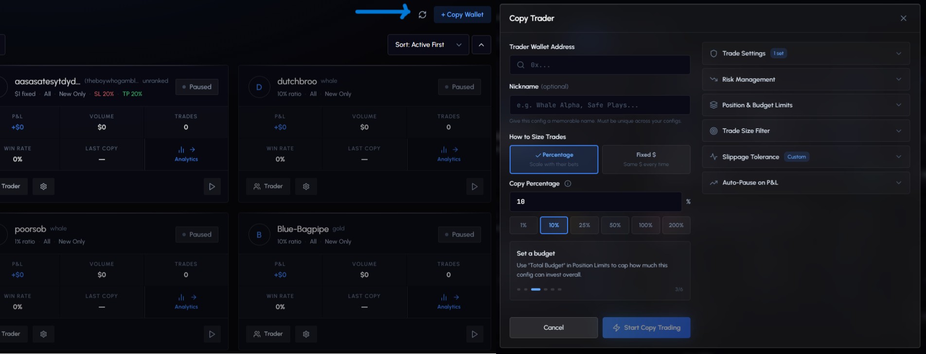Click the Risk Management trend-down icon
The width and height of the screenshot is (926, 354).
[713, 79]
